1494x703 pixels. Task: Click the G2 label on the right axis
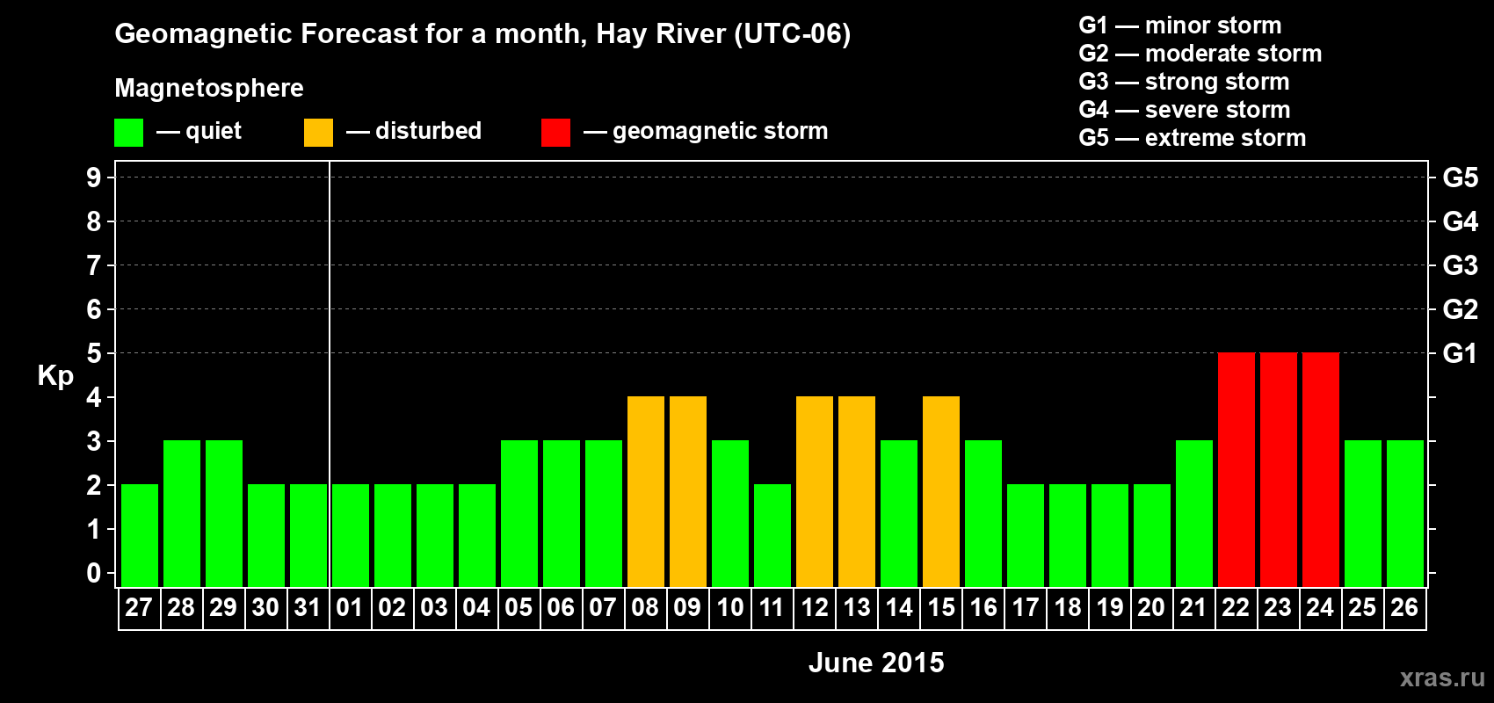[x=1461, y=309]
